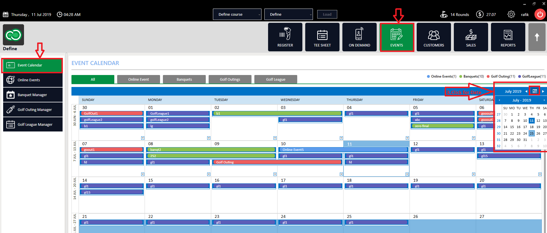Switch to the Golf League filter tab
Viewport: 547px width, 233px height.
[x=276, y=79]
